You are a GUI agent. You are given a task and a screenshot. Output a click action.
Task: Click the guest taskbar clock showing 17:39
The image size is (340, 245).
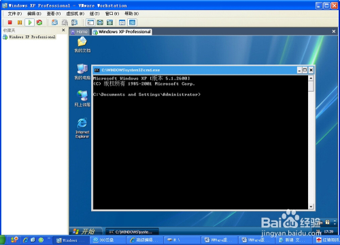click(328, 231)
